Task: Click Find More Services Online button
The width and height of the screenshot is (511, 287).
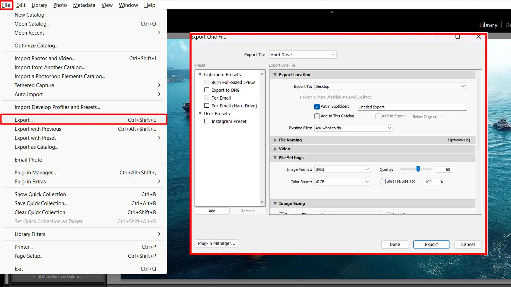Action: (57, 276)
